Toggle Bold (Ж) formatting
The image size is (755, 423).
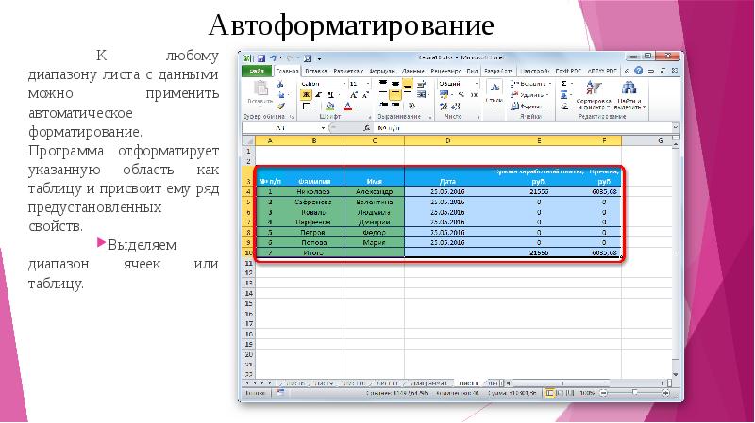(x=304, y=95)
